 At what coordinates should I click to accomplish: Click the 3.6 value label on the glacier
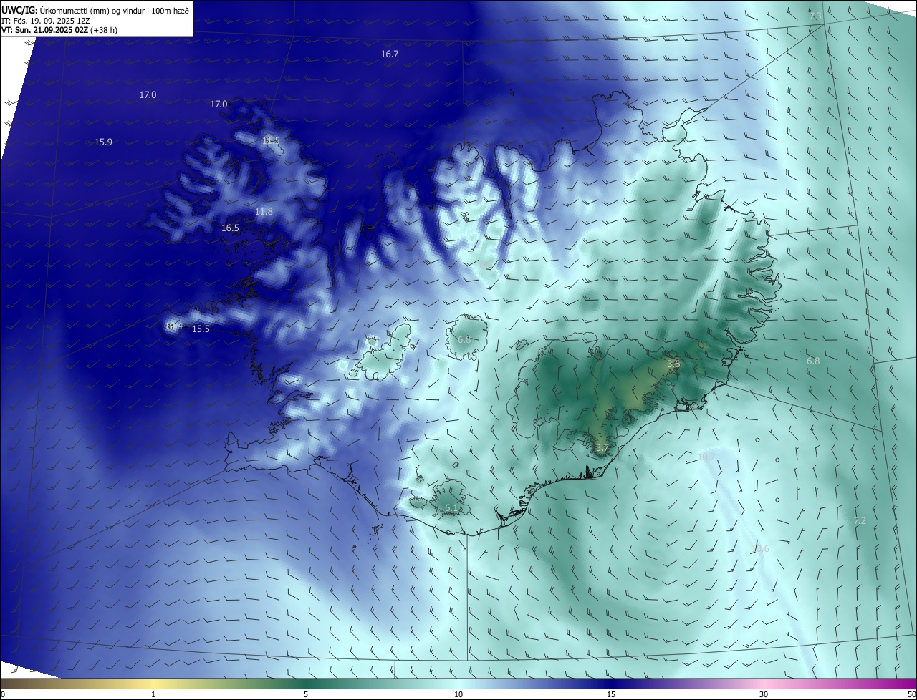tap(673, 364)
